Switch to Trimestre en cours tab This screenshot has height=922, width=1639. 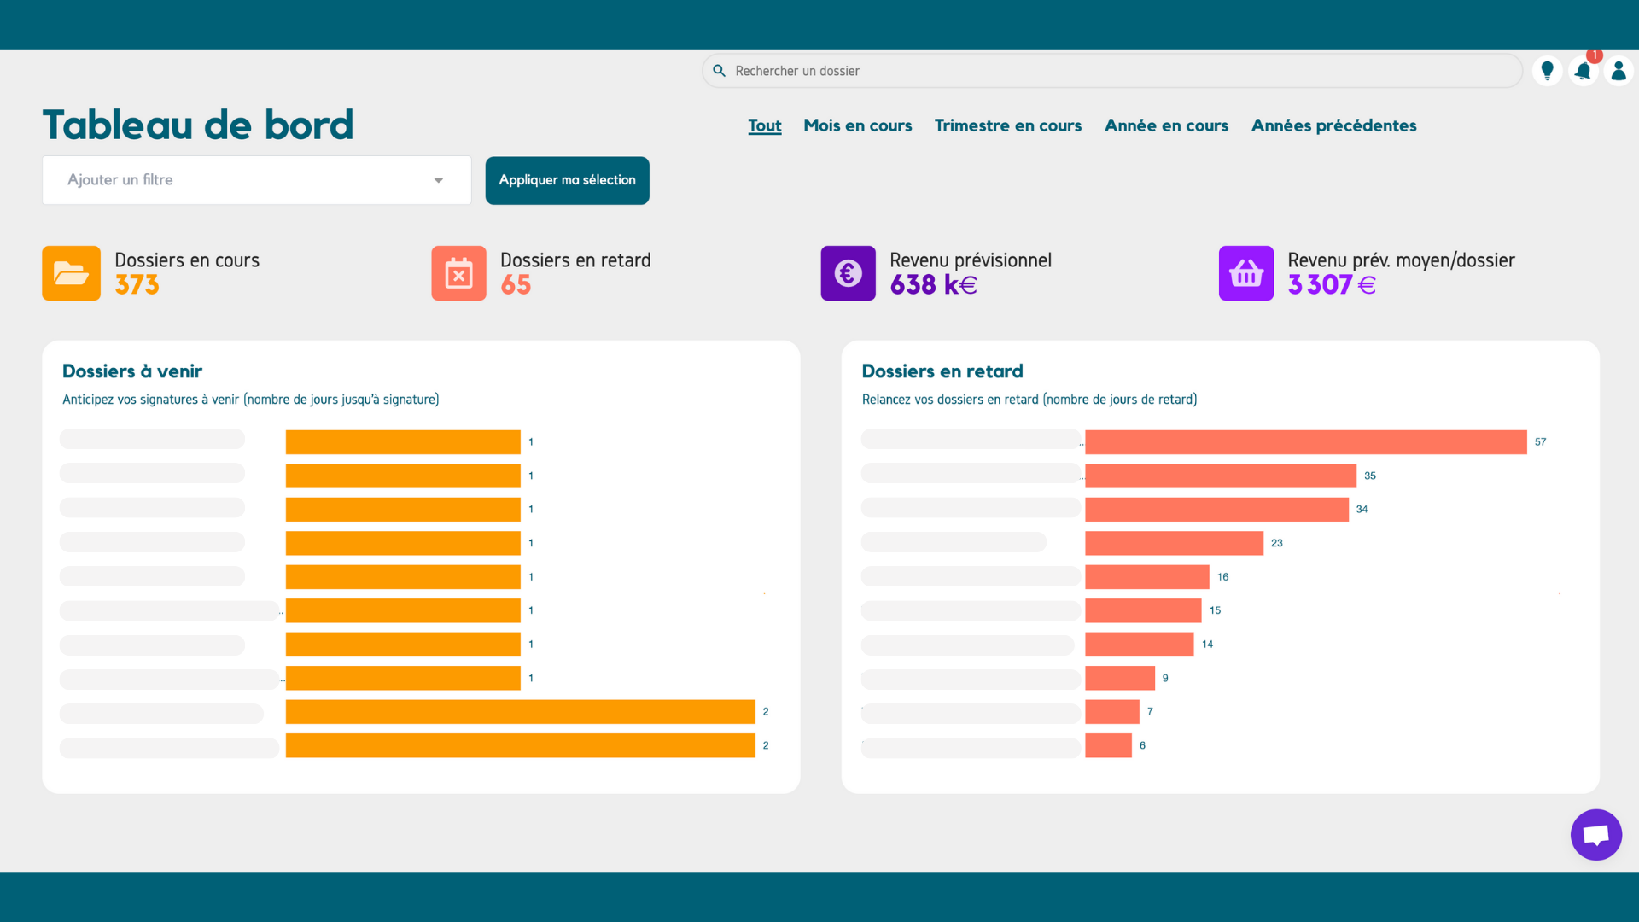pos(1007,125)
